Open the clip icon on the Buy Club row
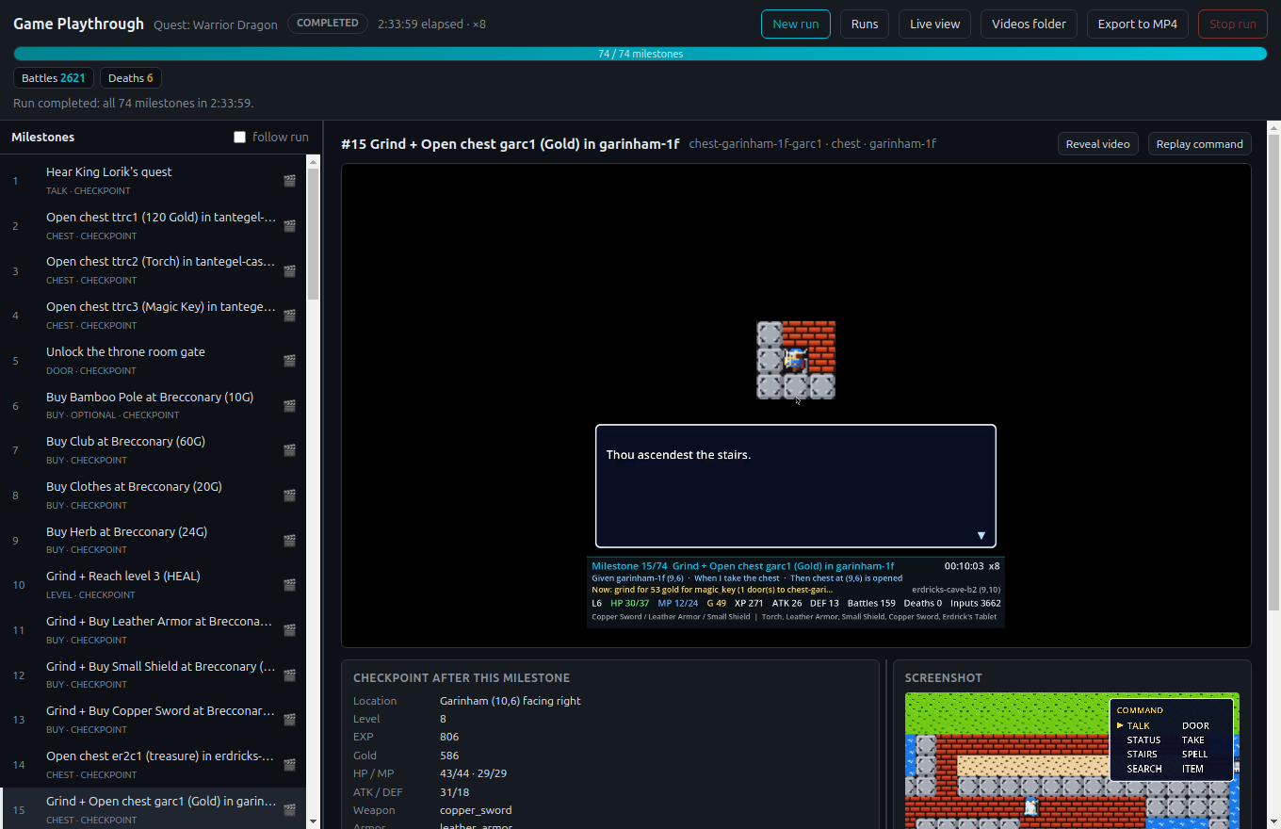This screenshot has width=1281, height=829. [x=290, y=450]
